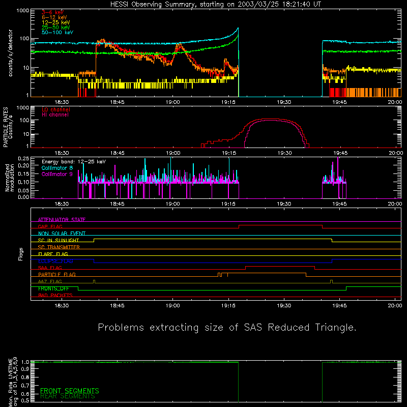Select the 3-6 keV legend label
This screenshot has width=407, height=407.
tap(53, 12)
